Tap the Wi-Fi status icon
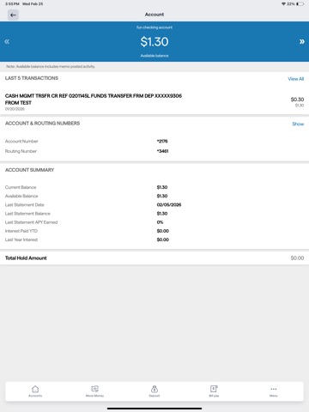 [283, 3]
